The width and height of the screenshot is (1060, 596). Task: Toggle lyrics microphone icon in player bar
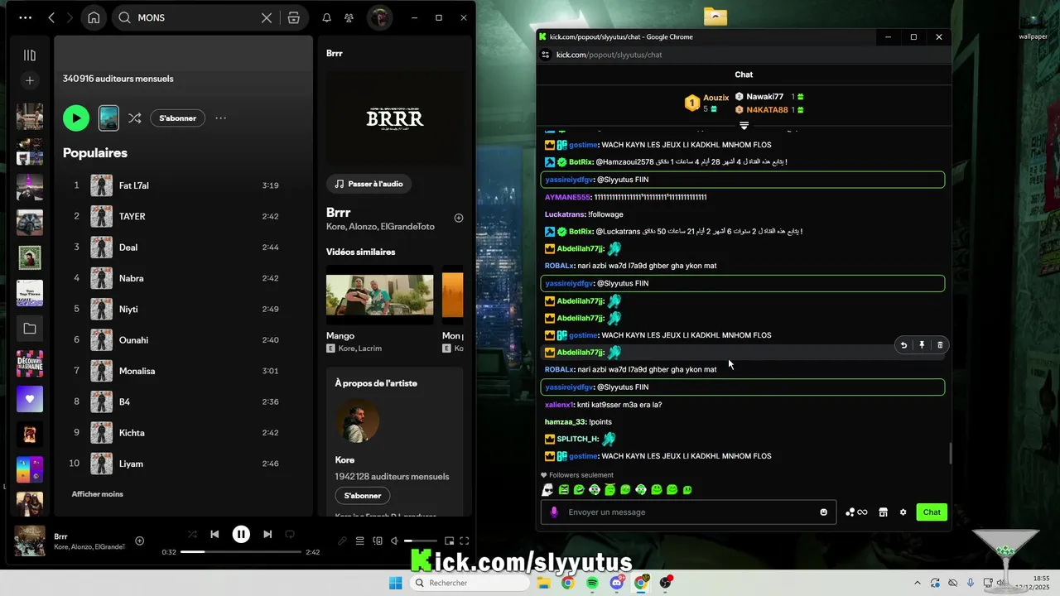[x=342, y=541]
